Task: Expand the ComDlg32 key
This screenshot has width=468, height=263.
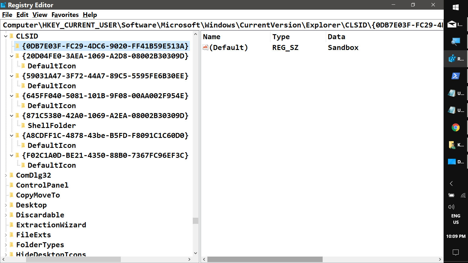Action: coord(6,175)
